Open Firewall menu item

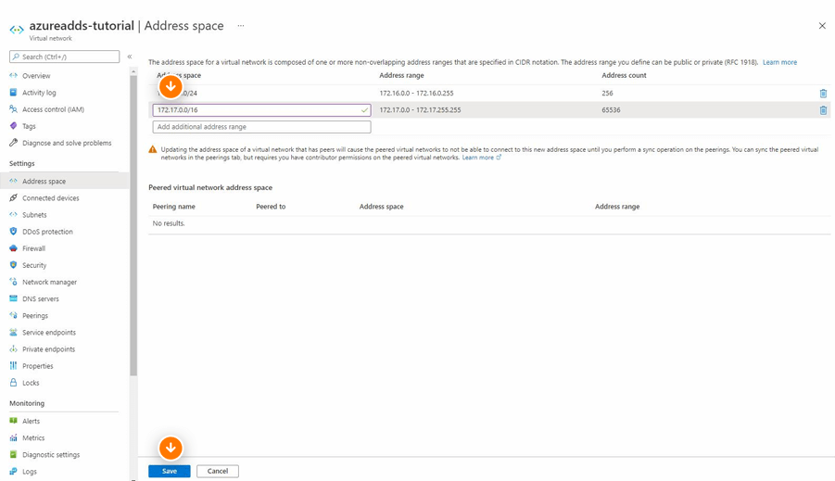(x=33, y=248)
